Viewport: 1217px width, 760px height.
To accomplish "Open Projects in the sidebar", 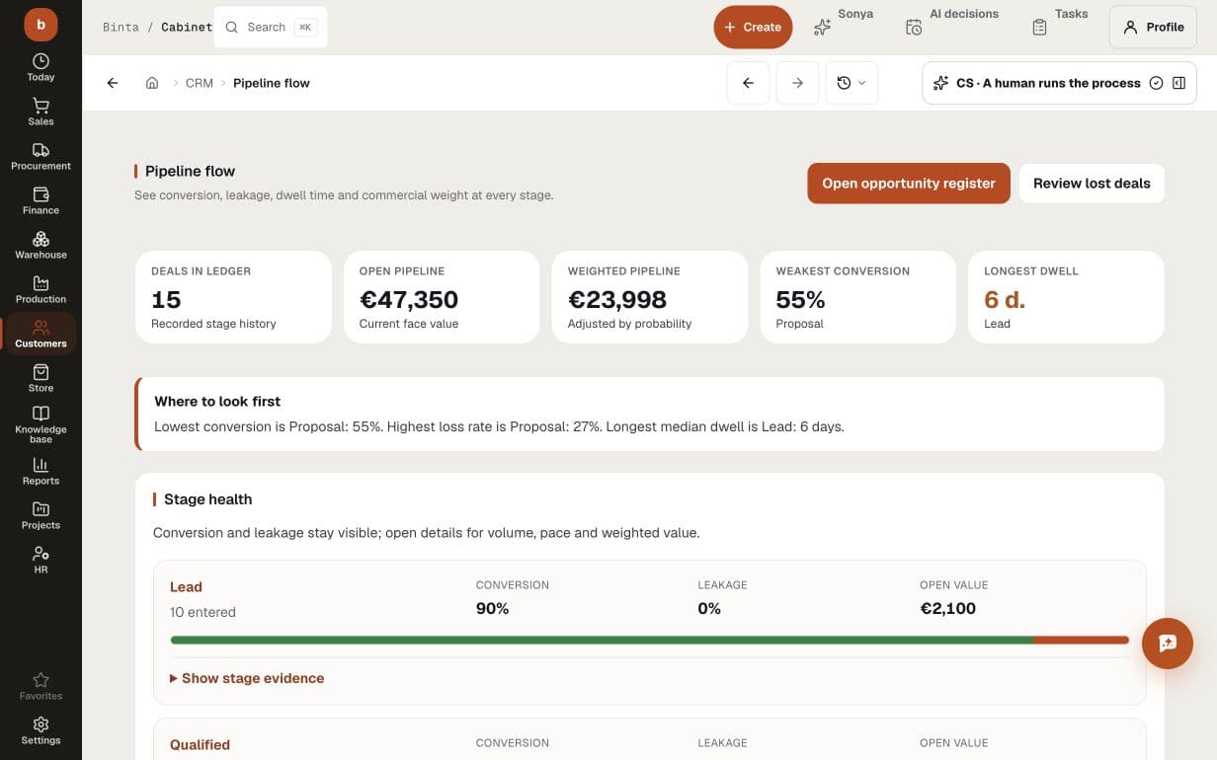I will 41,515.
